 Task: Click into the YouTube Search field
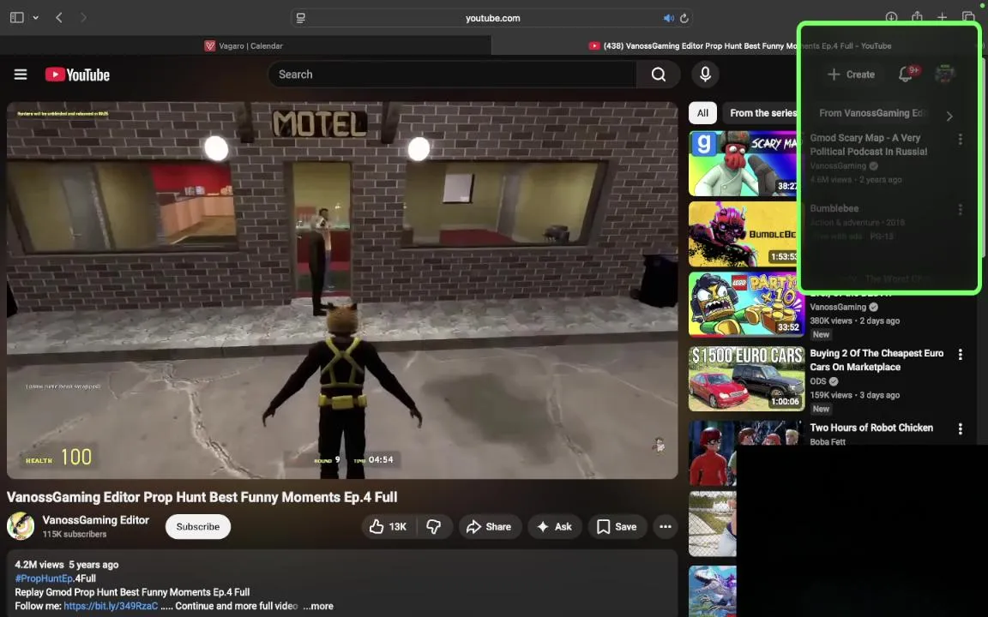pos(453,75)
